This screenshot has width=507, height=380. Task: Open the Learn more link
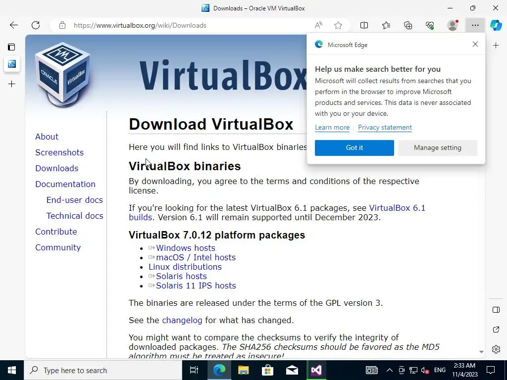[332, 127]
